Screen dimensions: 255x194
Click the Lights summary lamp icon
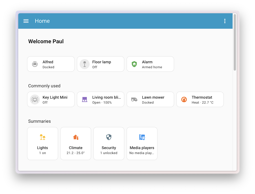42,137
